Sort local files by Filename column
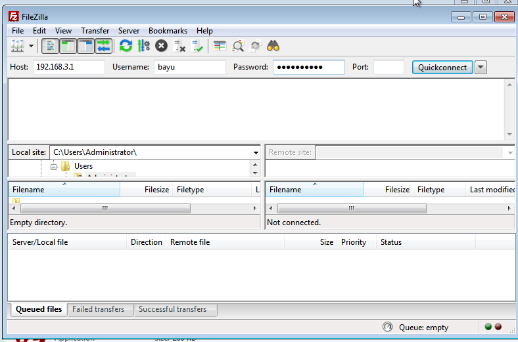 [64, 190]
